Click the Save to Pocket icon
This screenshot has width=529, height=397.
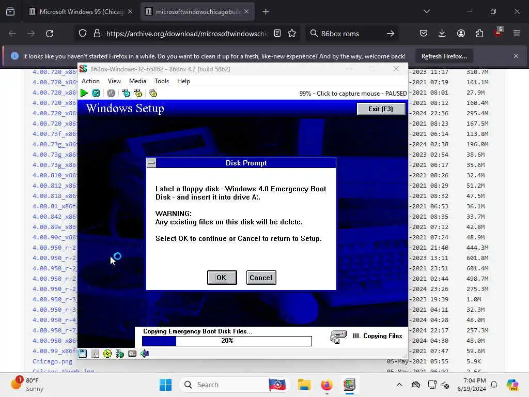[424, 34]
